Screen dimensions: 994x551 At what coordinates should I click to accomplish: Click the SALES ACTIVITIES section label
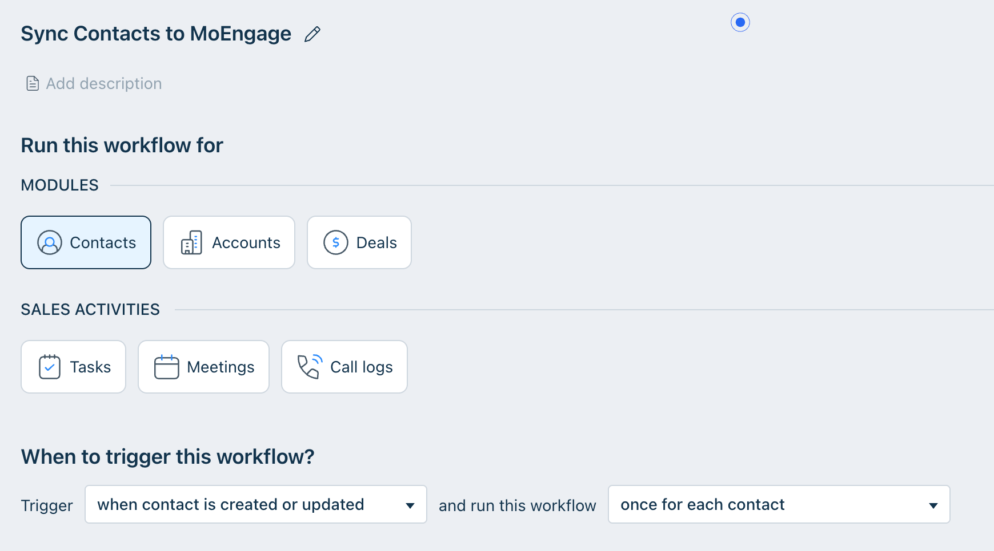pos(90,310)
